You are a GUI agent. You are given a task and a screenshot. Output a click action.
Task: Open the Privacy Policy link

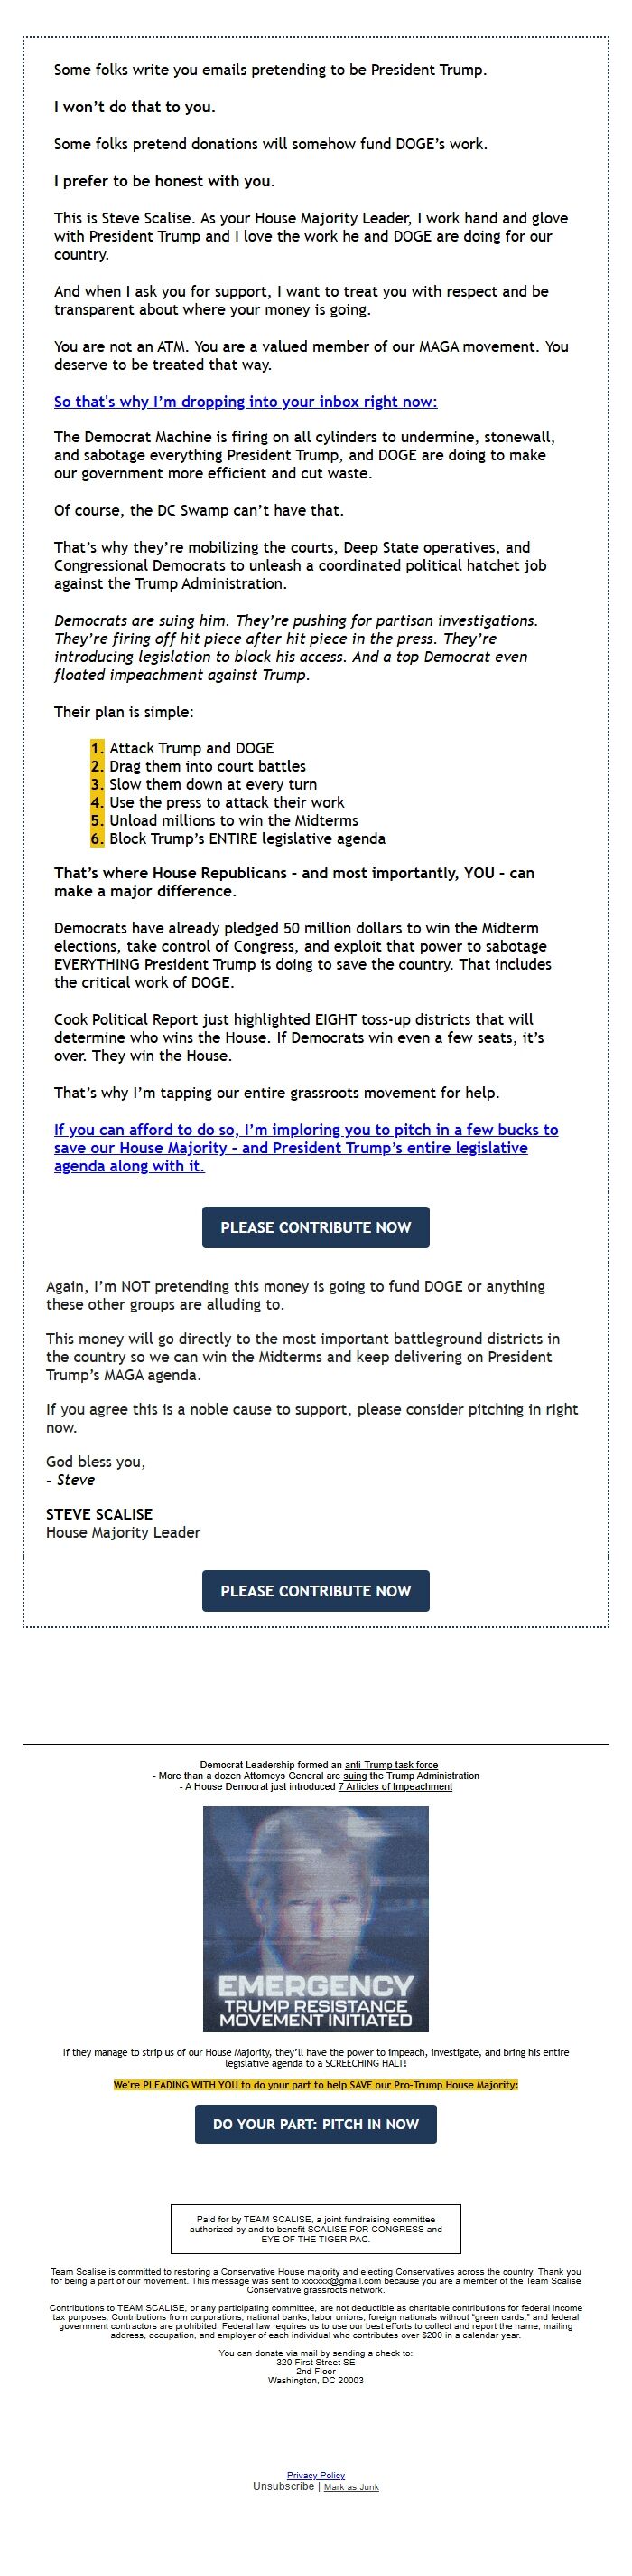(x=315, y=2475)
